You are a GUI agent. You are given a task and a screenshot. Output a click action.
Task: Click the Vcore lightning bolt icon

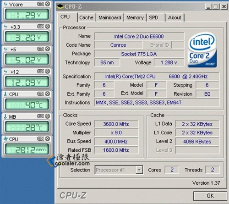(5, 4)
